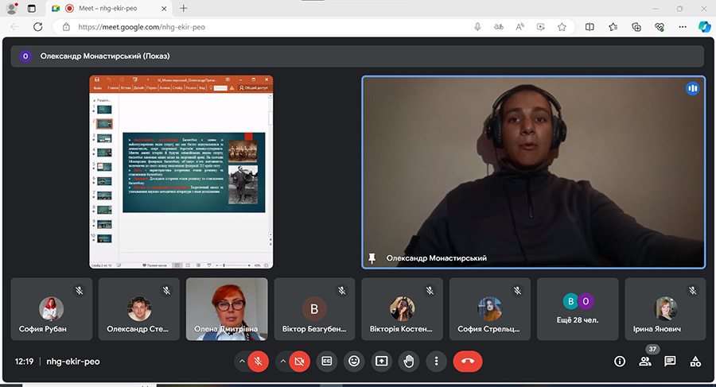The width and height of the screenshot is (716, 387).
Task: Open the chat with everyone icon
Action: pyautogui.click(x=670, y=362)
